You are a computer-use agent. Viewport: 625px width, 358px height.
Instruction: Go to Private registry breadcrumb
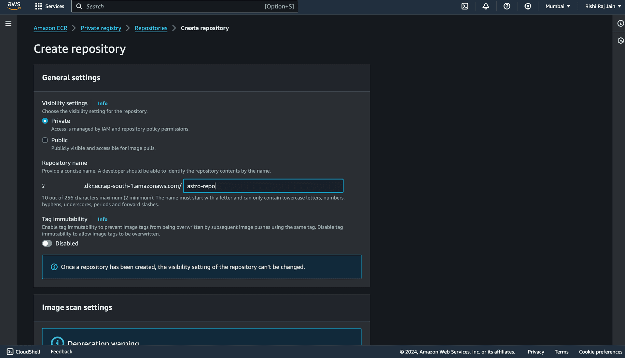point(101,28)
